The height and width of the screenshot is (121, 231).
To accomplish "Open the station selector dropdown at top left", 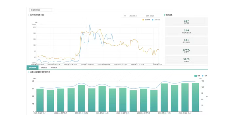I will click(41, 10).
